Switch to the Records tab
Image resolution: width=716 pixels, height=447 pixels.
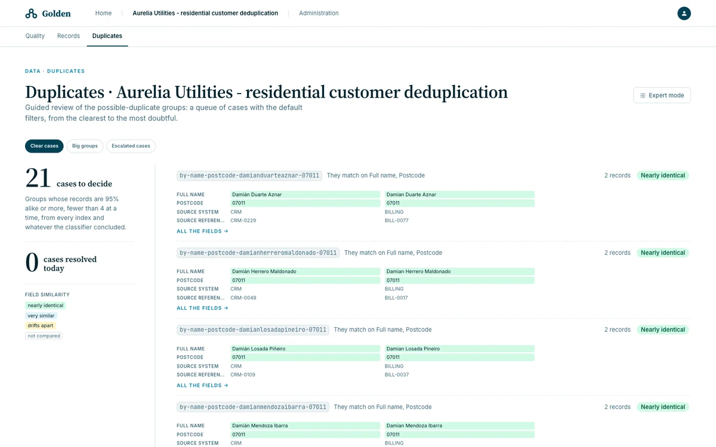click(x=69, y=36)
